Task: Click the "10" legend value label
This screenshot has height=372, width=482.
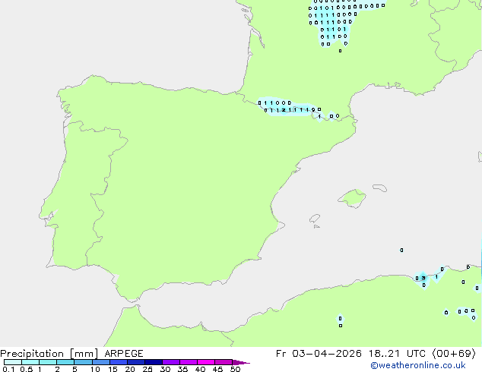Action: coord(95,369)
